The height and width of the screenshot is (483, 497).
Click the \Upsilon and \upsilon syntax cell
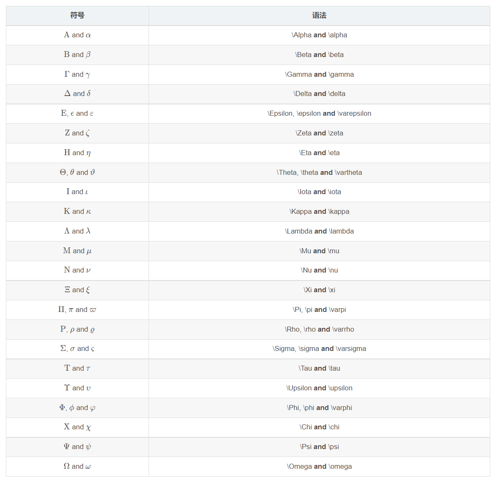[x=319, y=388]
